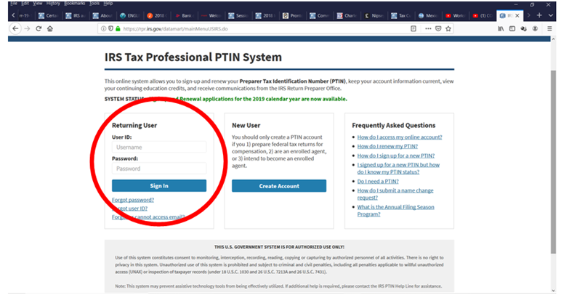Open 'How do I access my online account?'
561x295 pixels.
[x=399, y=137]
